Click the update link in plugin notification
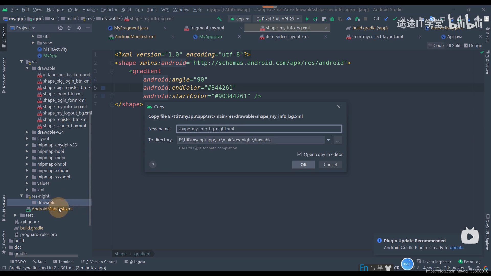Image resolution: width=491 pixels, height=276 pixels. [x=456, y=248]
